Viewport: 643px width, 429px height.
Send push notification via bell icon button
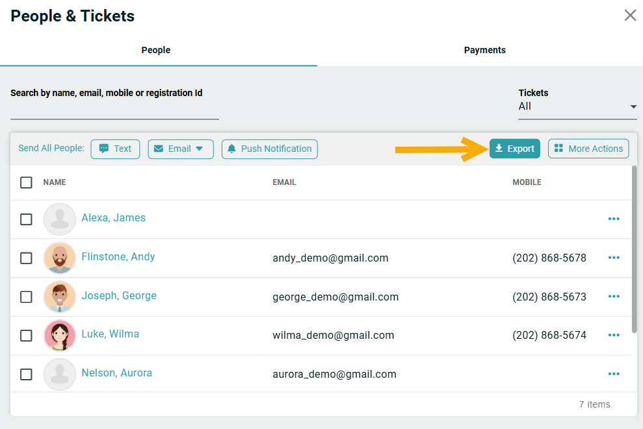point(270,149)
